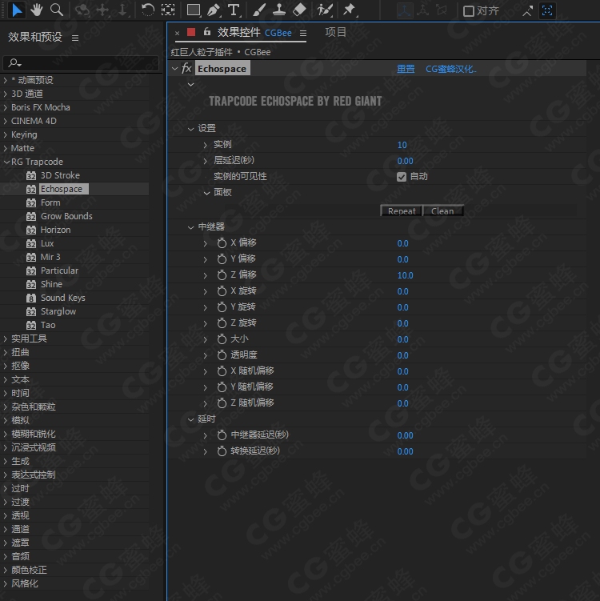Image resolution: width=600 pixels, height=601 pixels.
Task: Click the 重置 reset link
Action: coord(406,69)
